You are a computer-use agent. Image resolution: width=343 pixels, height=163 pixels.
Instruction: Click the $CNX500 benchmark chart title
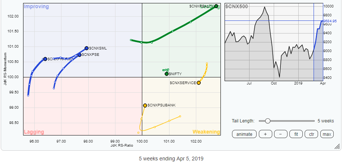coord(236,7)
